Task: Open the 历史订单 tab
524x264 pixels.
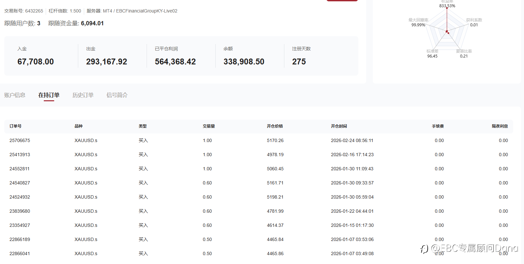Action: (83, 95)
